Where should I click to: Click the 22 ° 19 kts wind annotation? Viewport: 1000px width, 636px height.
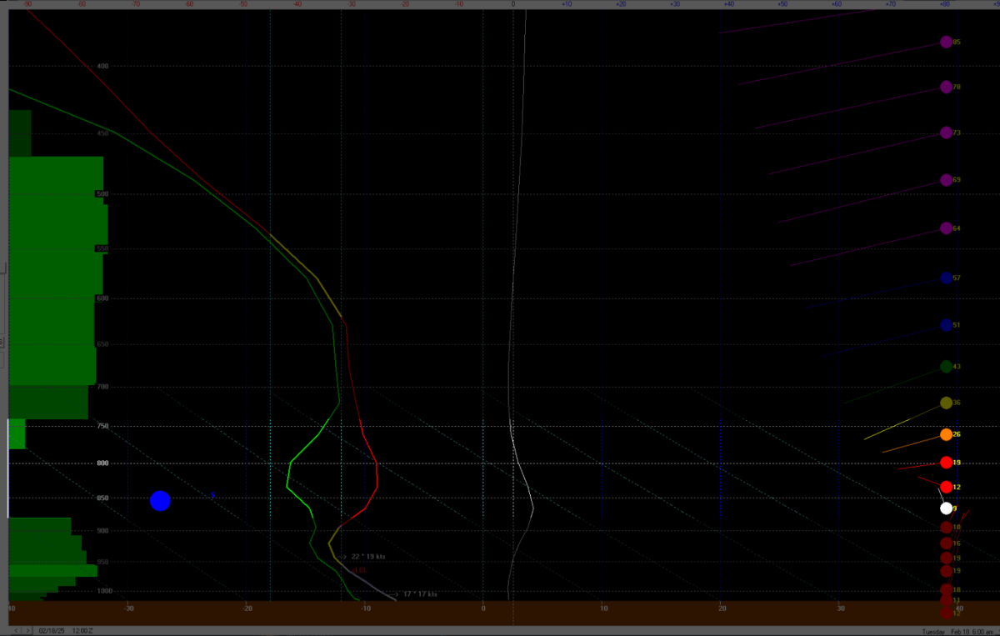367,556
